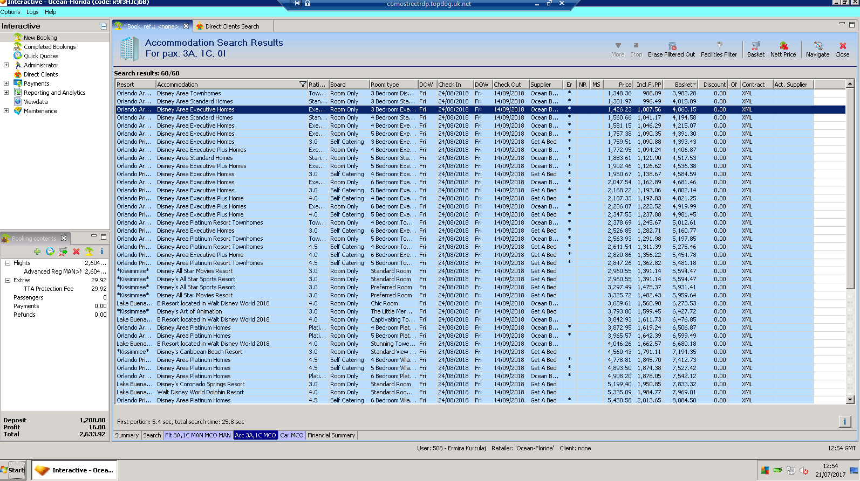The width and height of the screenshot is (860, 481).
Task: Open New Booking in the navigation tree
Action: (x=40, y=38)
